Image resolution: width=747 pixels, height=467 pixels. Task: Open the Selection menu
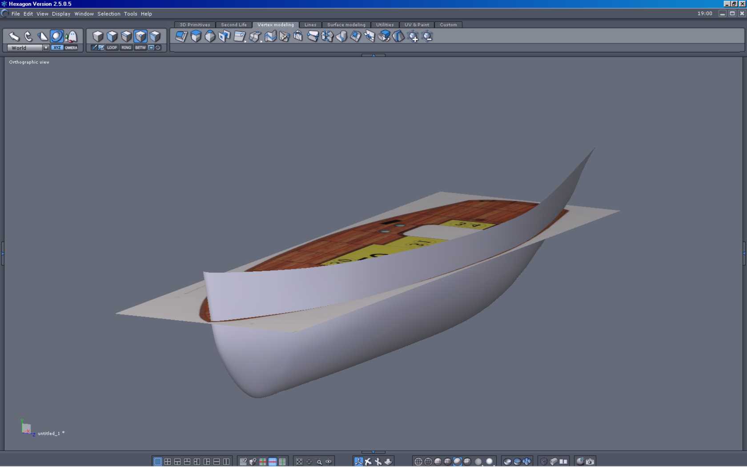[x=109, y=14]
